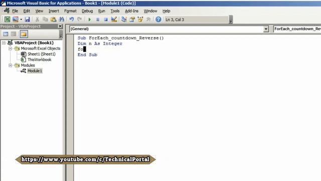This screenshot has width=321, height=181.
Task: Open the Window menu
Action: (150, 11)
